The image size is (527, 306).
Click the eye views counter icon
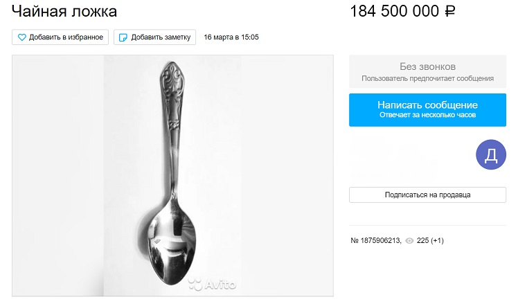(409, 241)
